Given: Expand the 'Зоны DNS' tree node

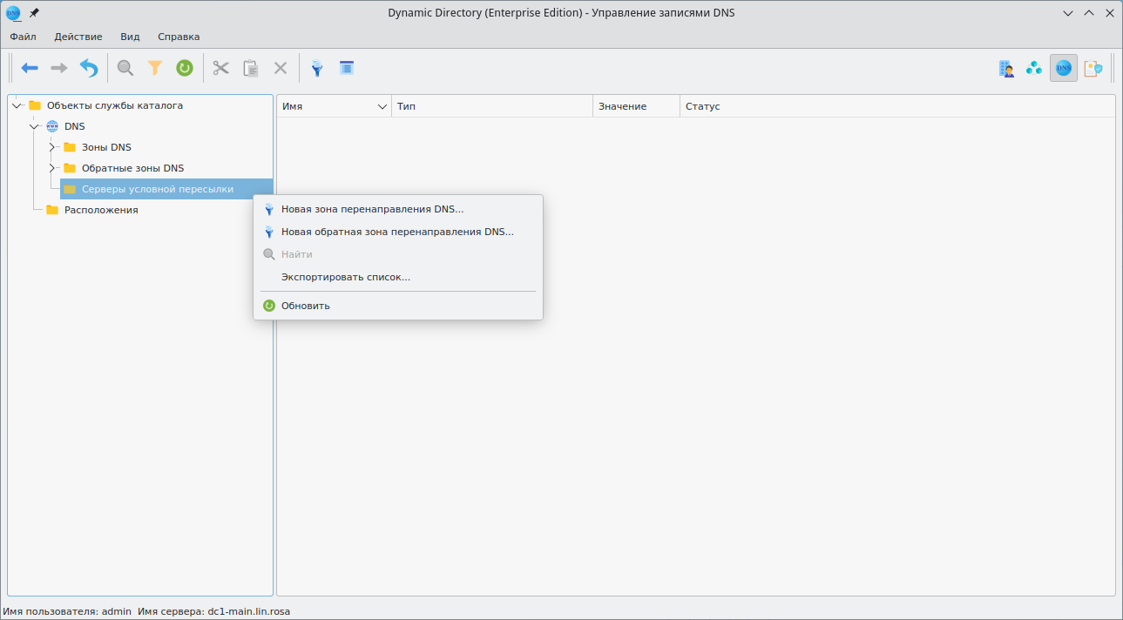Looking at the screenshot, I should coord(52,147).
